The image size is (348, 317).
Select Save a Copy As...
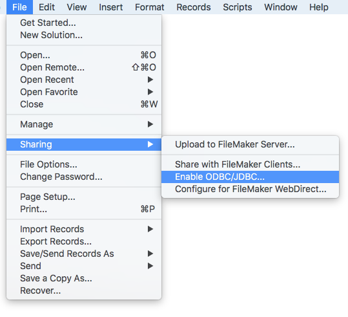pos(84,278)
